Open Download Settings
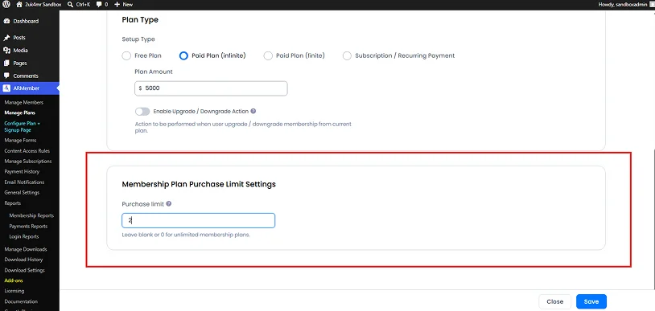 coord(24,270)
